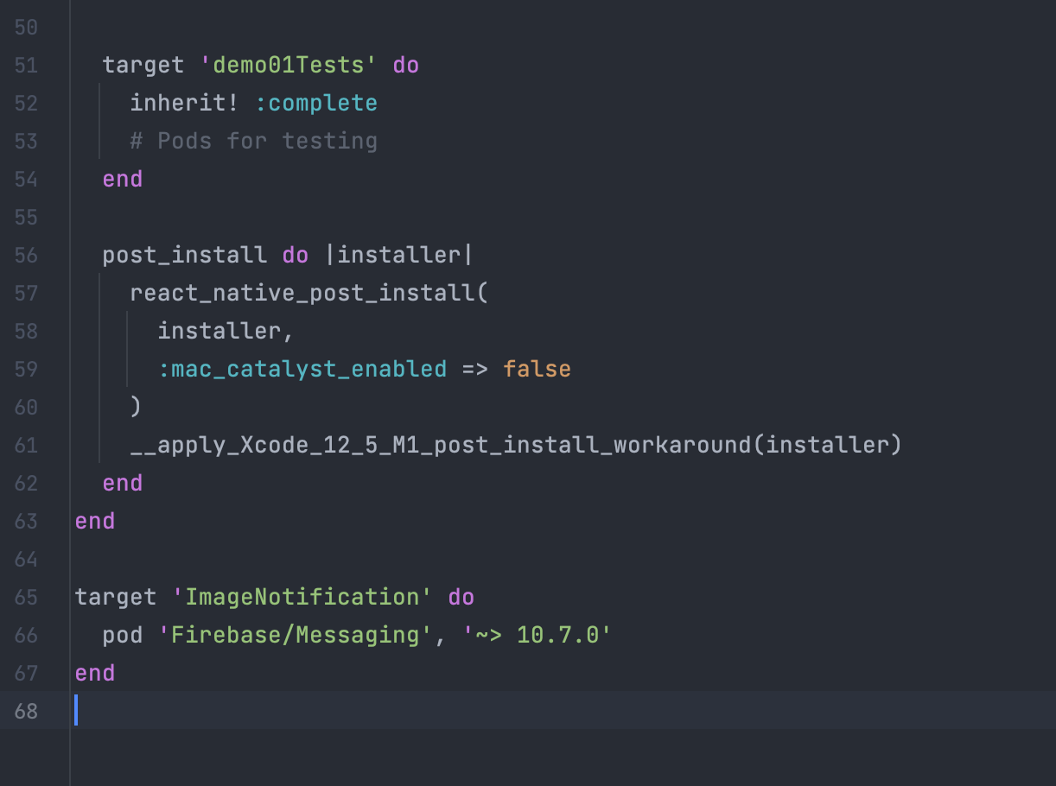The image size is (1056, 786).
Task: Click the 'Firebase/Messaging' string
Action: 296,636
